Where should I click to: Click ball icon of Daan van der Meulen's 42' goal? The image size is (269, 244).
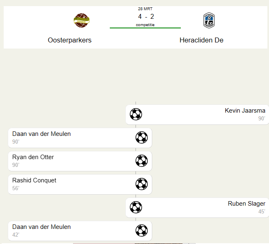click(x=142, y=231)
